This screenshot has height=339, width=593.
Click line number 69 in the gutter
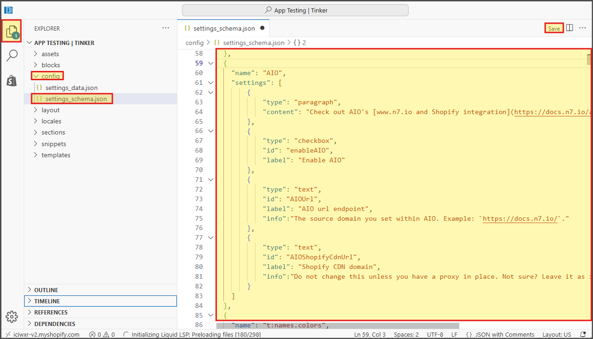click(199, 160)
